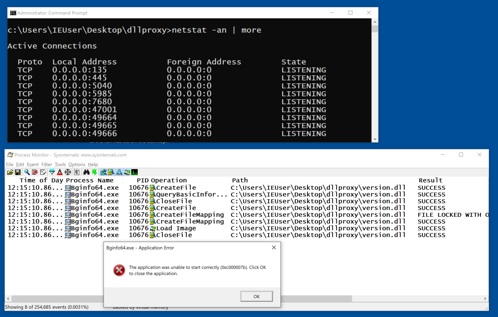Minimize the Process Monitor window
498x317 pixels.
(x=442, y=155)
